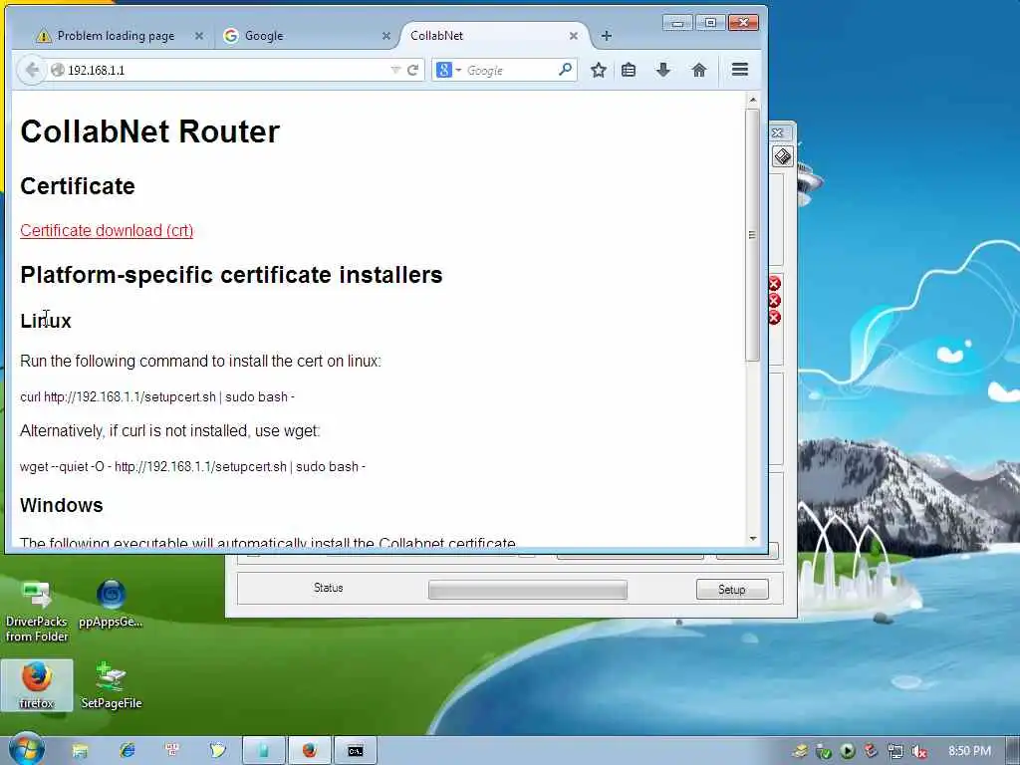
Task: Click muted volume tray icon
Action: [919, 751]
